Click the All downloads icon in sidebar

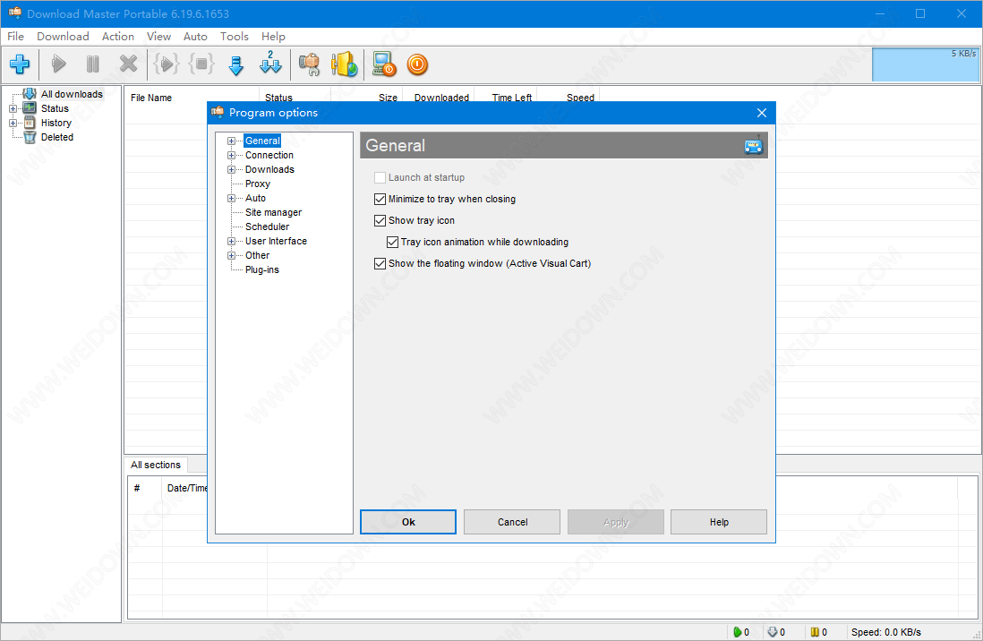(29, 93)
